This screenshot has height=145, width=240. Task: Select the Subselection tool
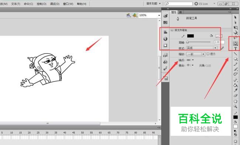pos(236,22)
